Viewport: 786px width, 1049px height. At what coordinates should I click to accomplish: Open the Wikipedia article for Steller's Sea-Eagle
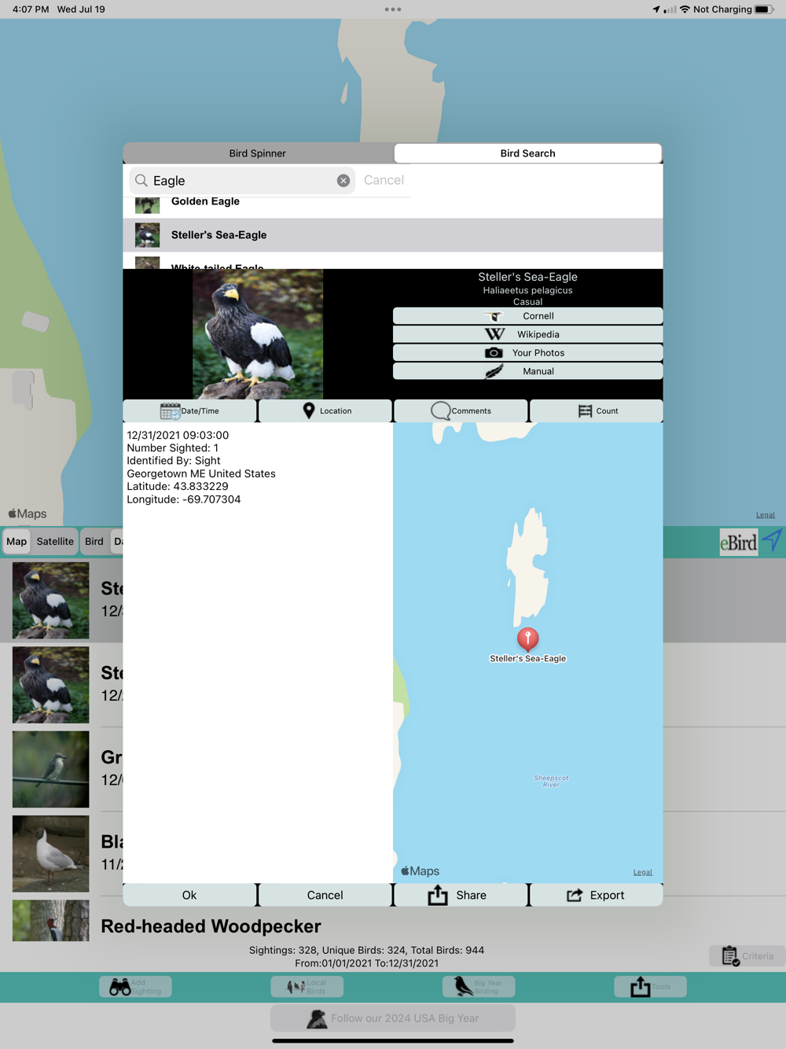pos(527,334)
